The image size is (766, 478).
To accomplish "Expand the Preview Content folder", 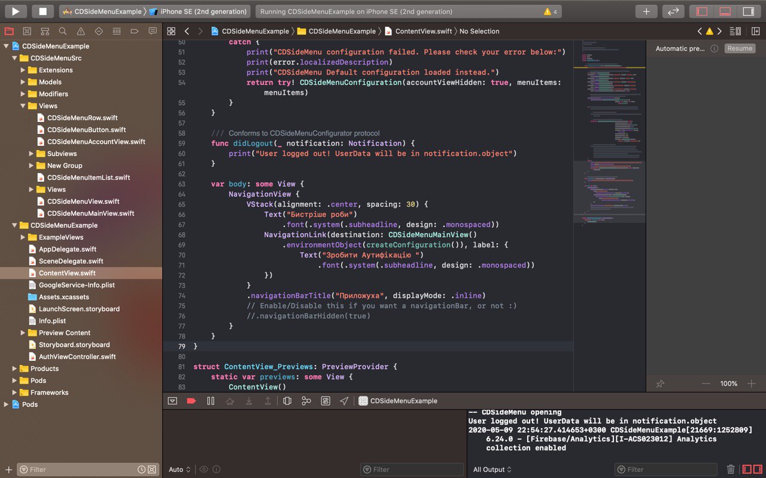I will (x=23, y=333).
